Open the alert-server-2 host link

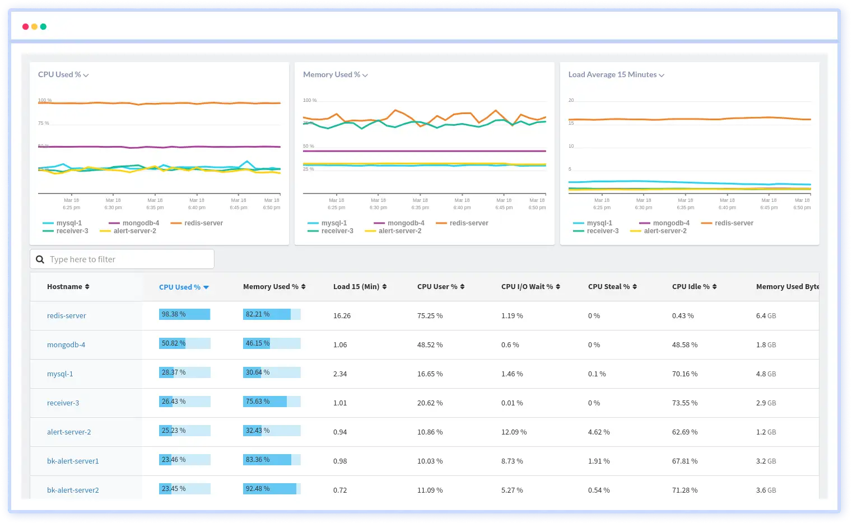(69, 432)
